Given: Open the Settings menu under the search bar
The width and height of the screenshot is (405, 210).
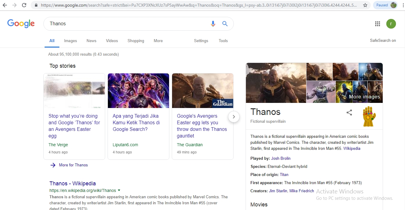Looking at the screenshot, I should click(x=201, y=41).
